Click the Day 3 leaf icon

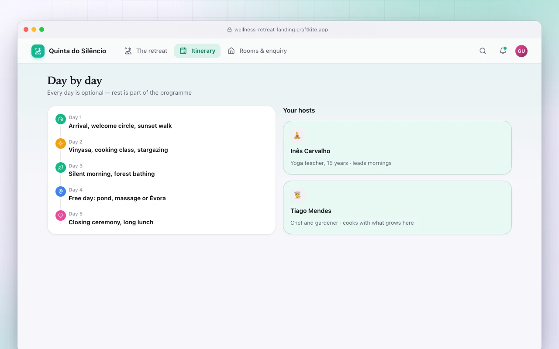pos(61,167)
